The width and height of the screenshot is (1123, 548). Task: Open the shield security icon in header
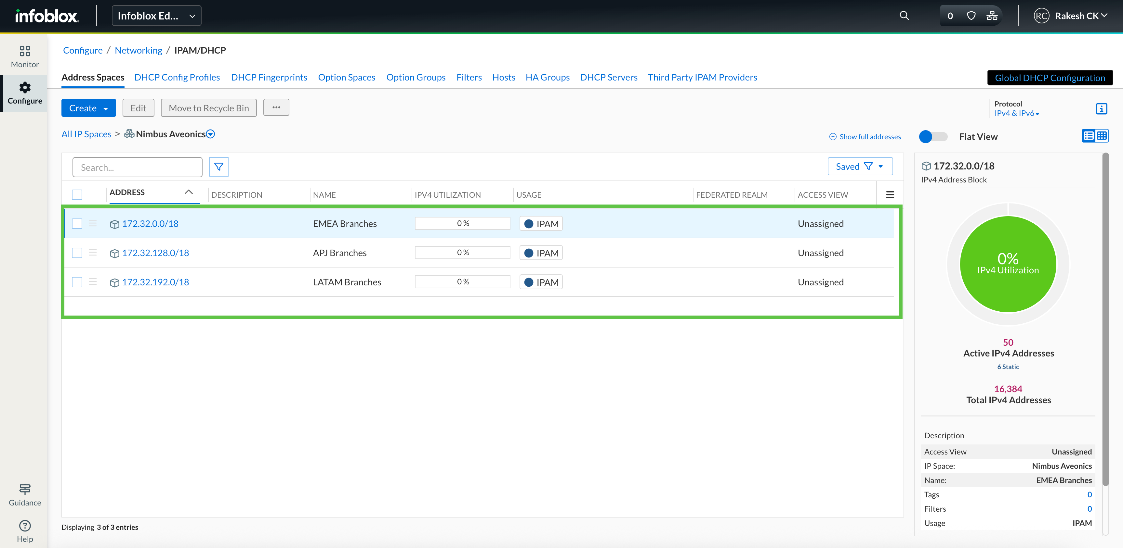(x=971, y=16)
